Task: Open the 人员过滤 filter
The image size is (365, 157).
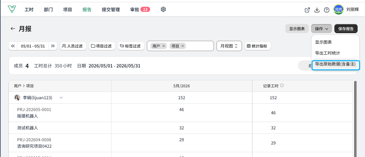Action: pos(73,46)
